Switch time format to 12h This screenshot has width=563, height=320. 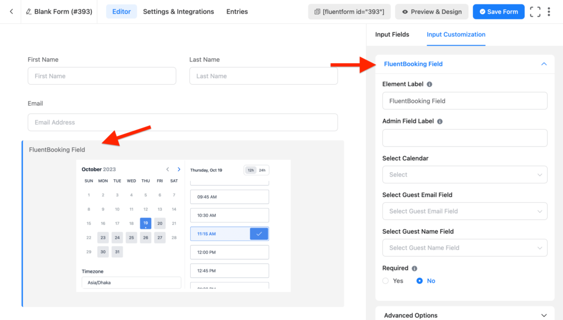tap(251, 170)
